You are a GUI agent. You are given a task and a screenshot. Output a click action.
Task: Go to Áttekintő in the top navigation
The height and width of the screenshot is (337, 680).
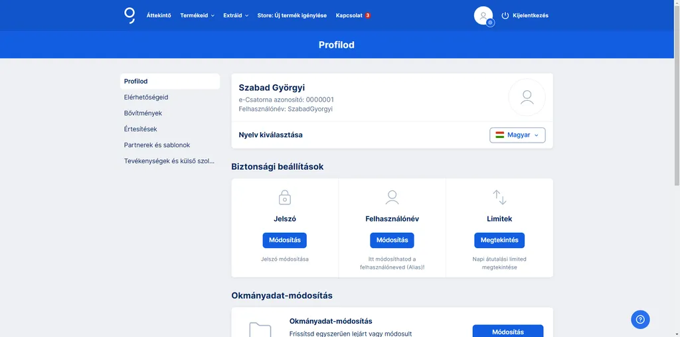(x=159, y=15)
